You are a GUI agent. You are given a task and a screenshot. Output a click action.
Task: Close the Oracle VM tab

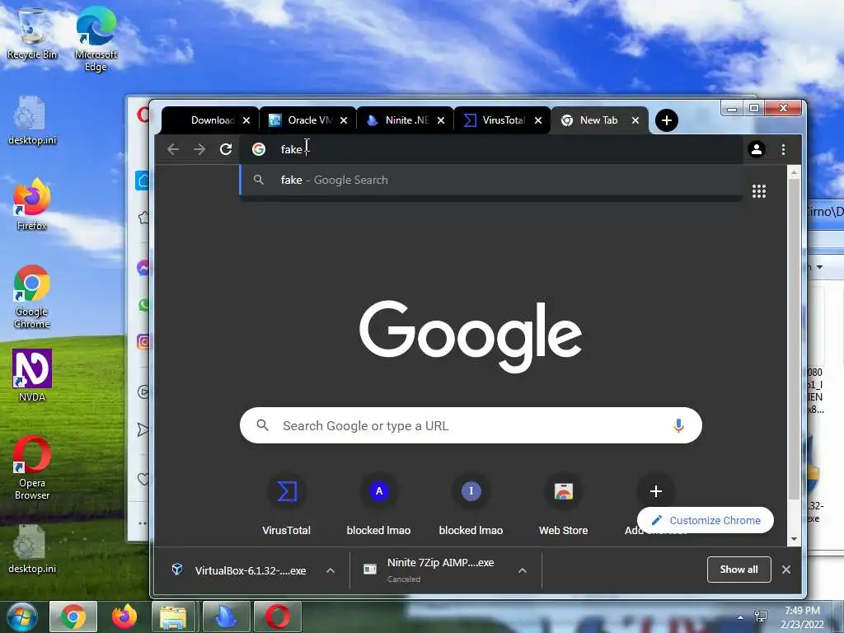point(344,120)
